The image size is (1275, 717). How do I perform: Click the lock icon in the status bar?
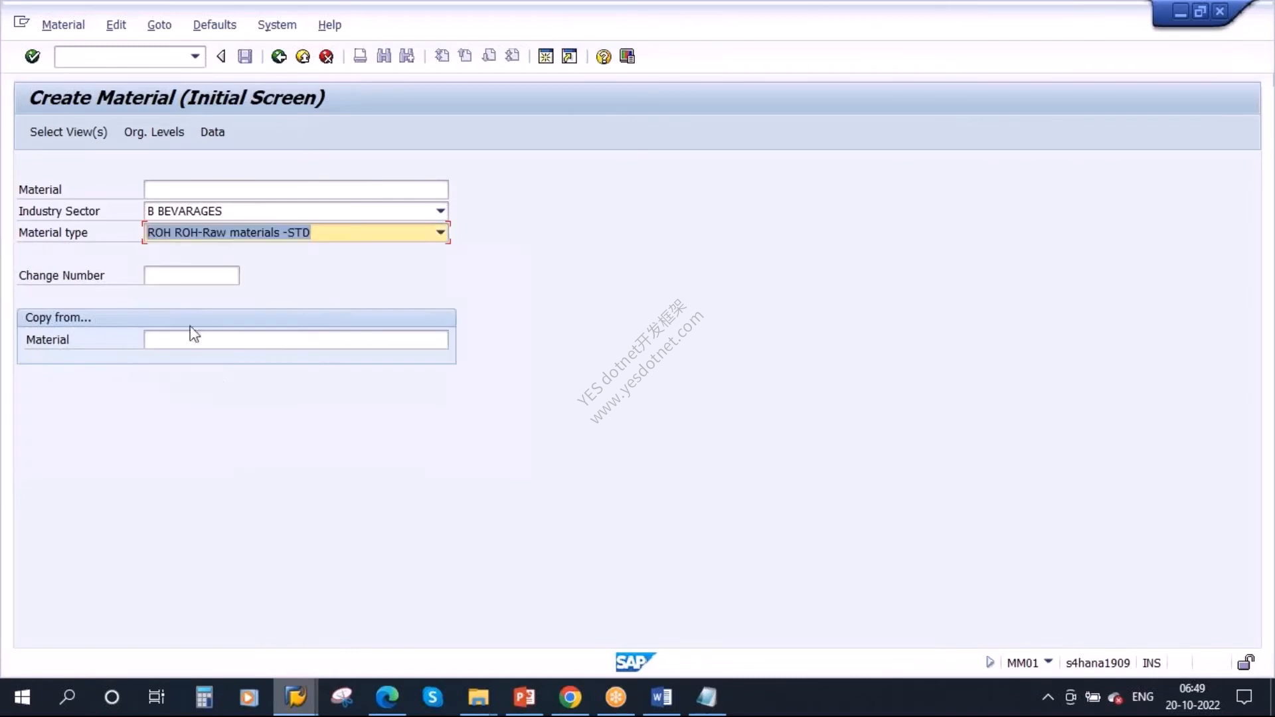[1246, 663]
